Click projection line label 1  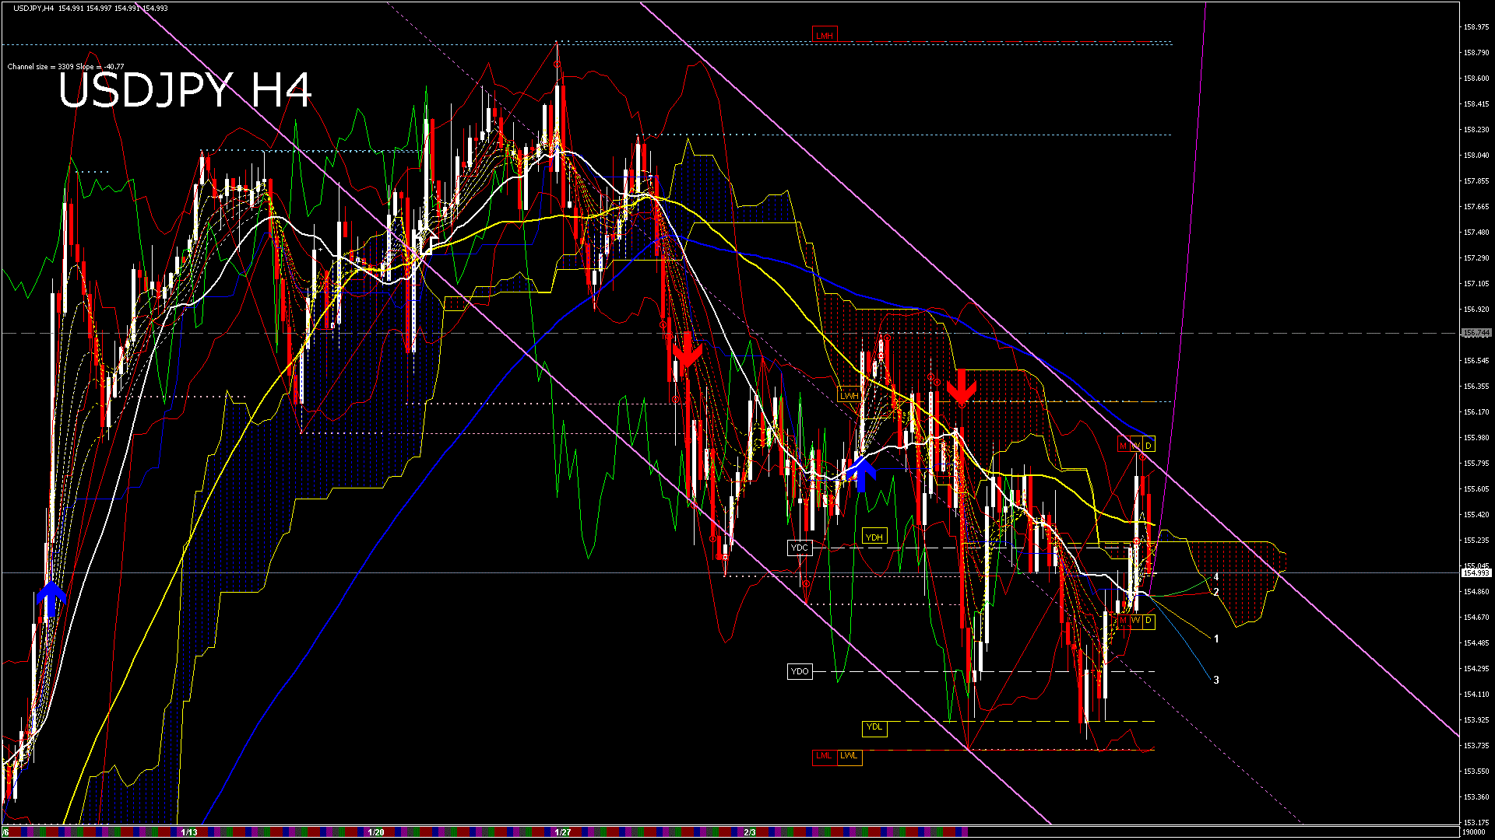1216,639
